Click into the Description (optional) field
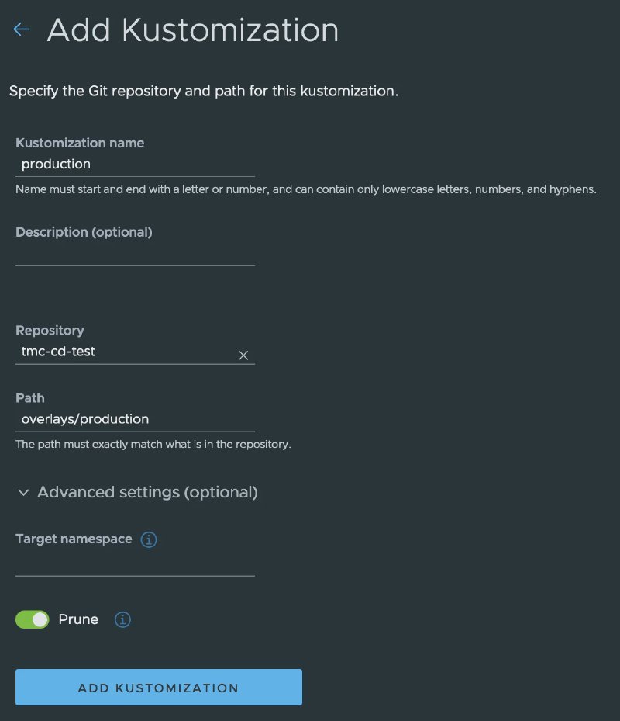620x721 pixels. 135,254
